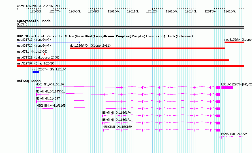Open the NEK6|NM_014397 transcript label
This screenshot has height=153, width=252.
[48, 98]
